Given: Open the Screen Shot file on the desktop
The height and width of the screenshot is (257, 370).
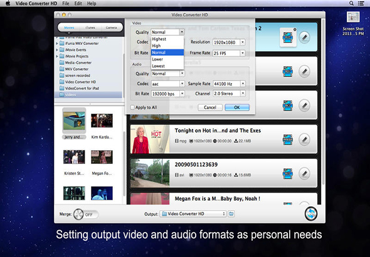Looking at the screenshot, I should pos(353,23).
